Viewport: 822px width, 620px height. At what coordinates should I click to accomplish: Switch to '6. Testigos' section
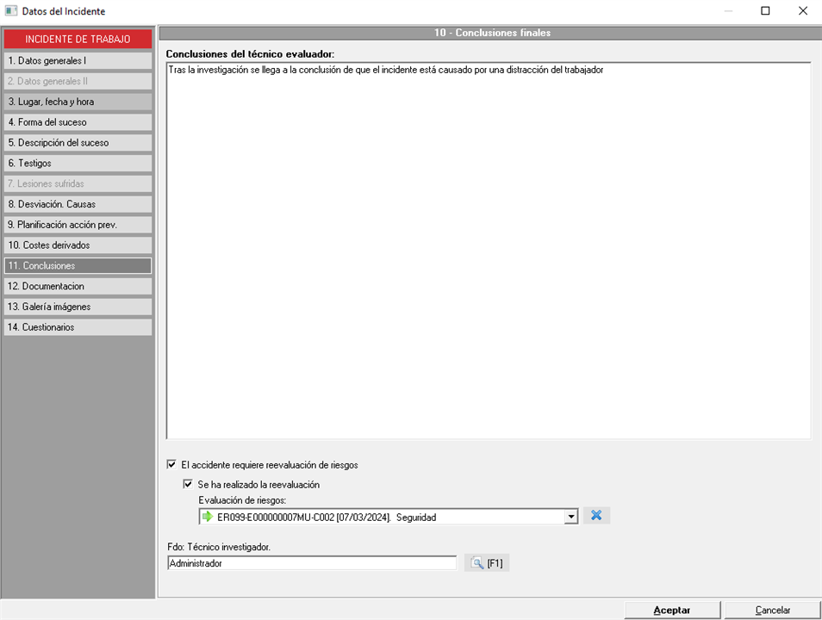tap(78, 163)
